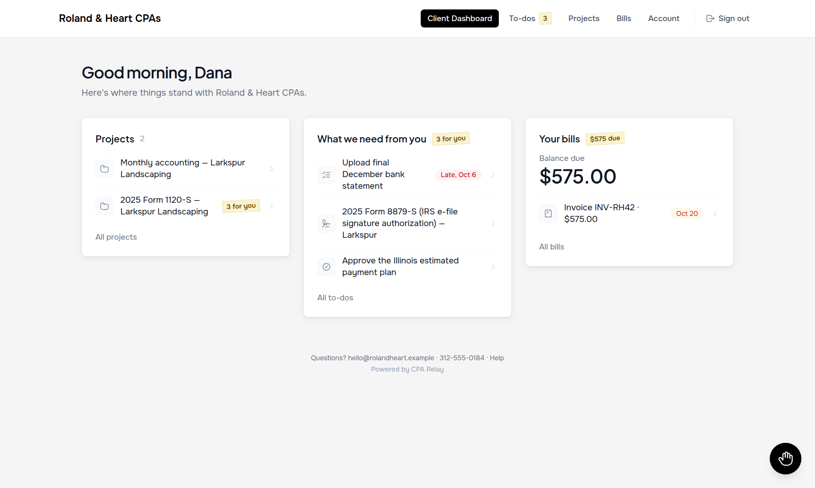Click the $575.00 balance due amount
Image resolution: width=815 pixels, height=488 pixels.
[x=578, y=176]
